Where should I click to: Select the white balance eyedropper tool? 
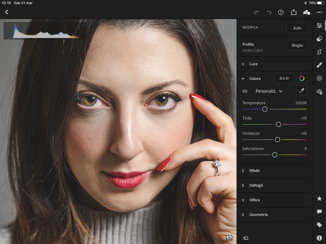302,91
